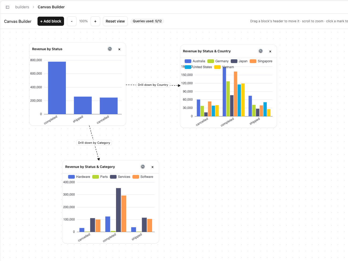Select the cancelled bar in Revenue by Status

click(x=109, y=106)
